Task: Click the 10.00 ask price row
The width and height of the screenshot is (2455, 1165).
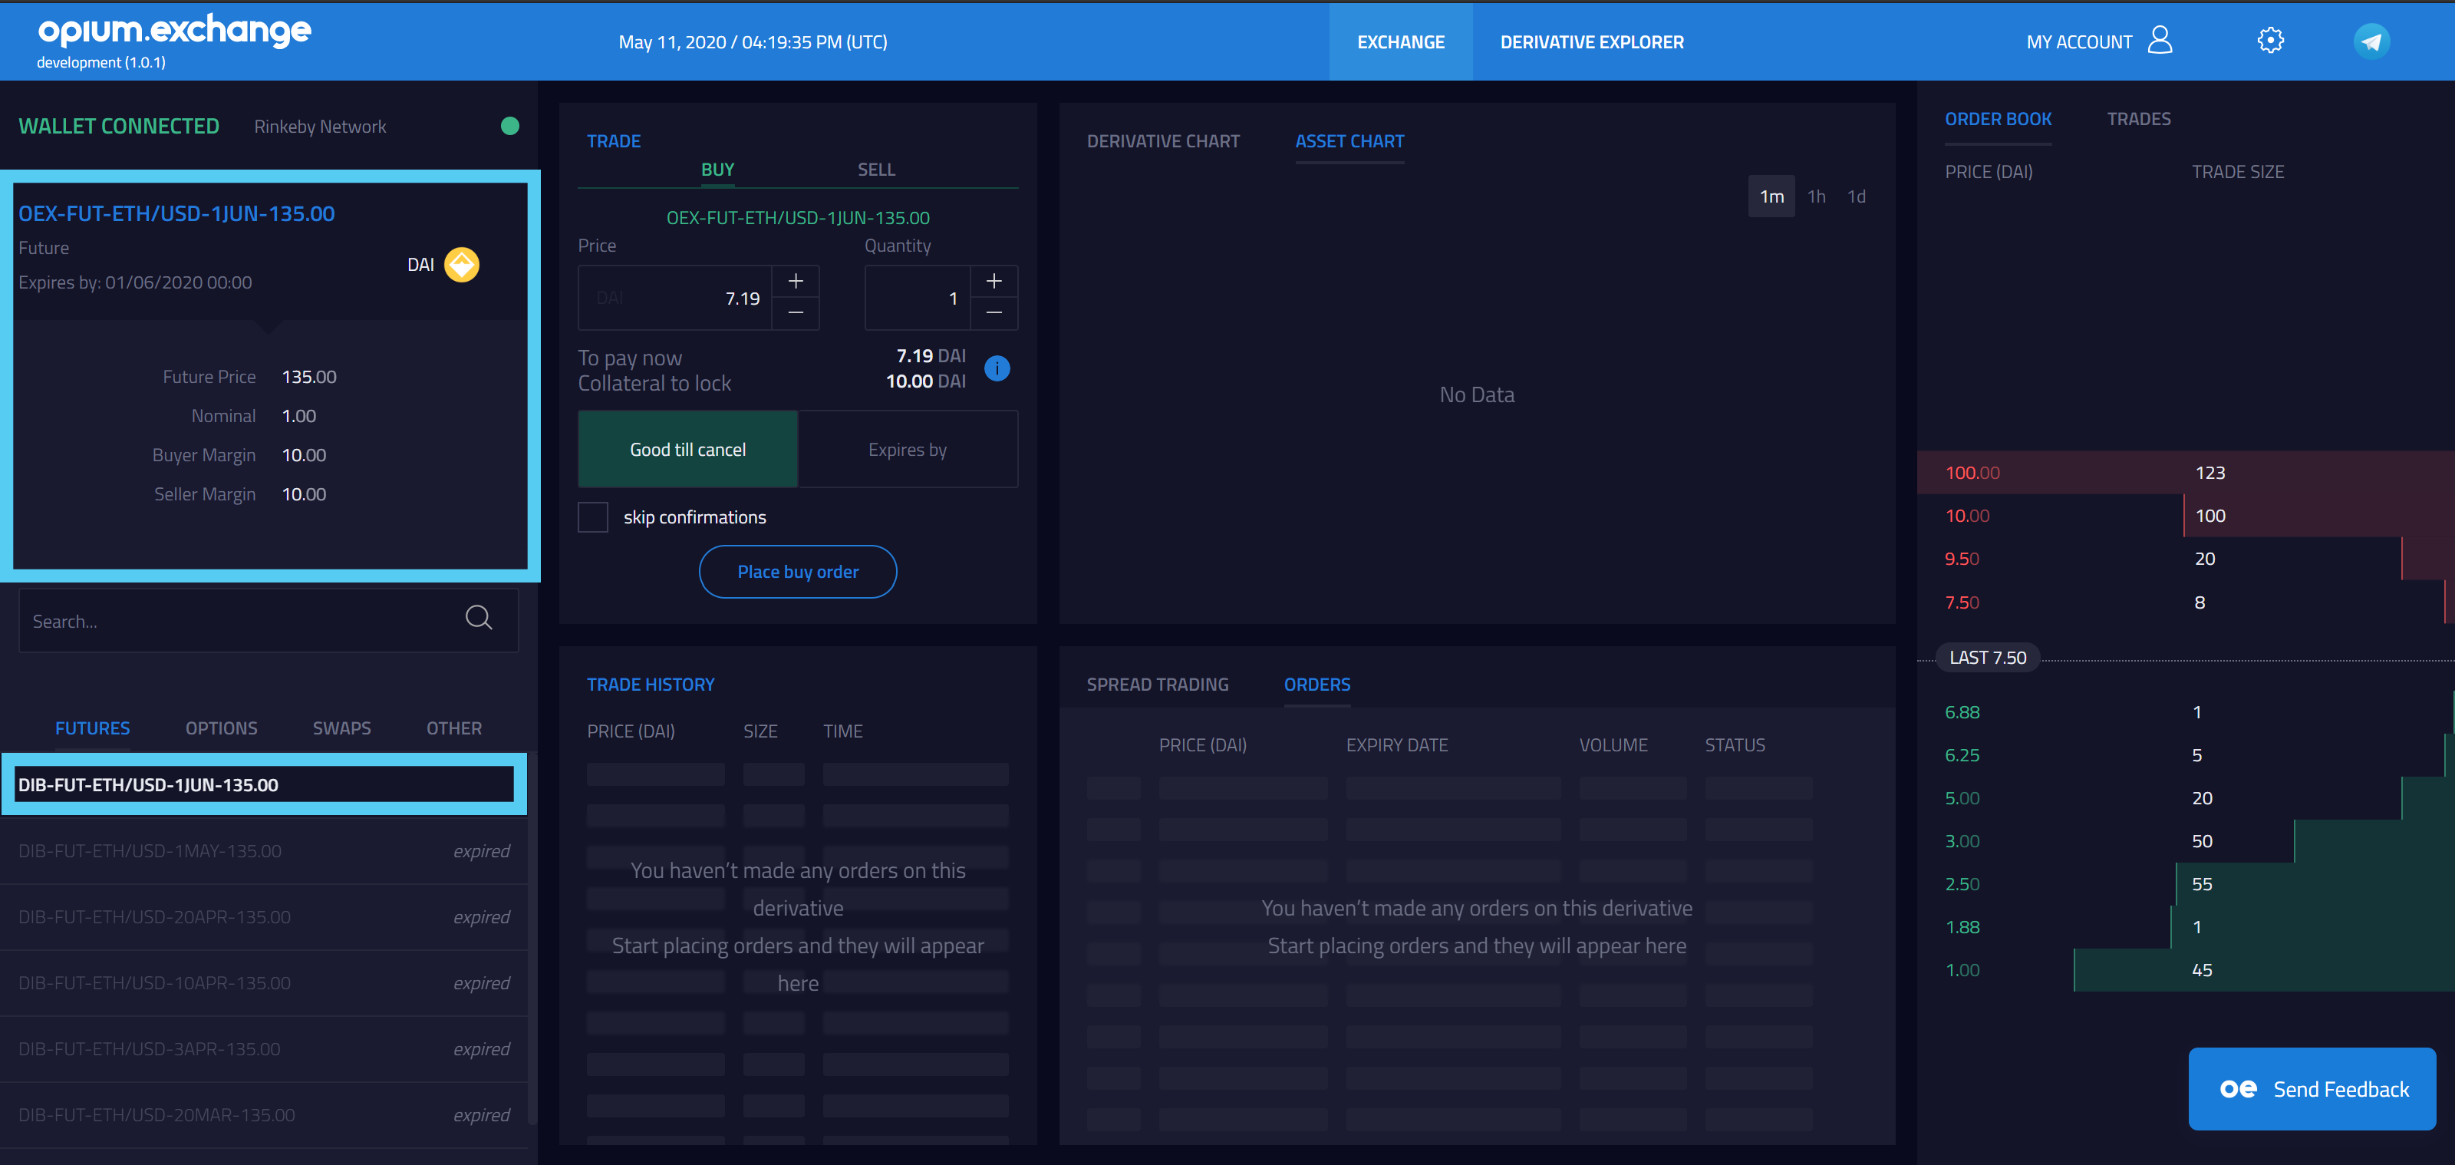Action: click(x=2185, y=516)
